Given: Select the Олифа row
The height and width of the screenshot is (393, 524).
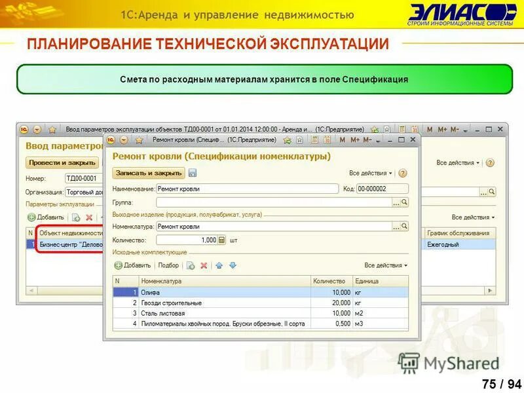Looking at the screenshot, I should click(x=261, y=292).
